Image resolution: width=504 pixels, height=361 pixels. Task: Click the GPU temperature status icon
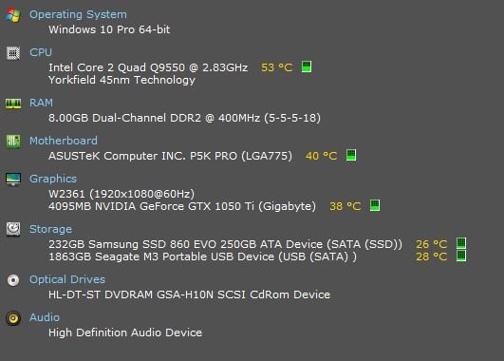pos(375,205)
